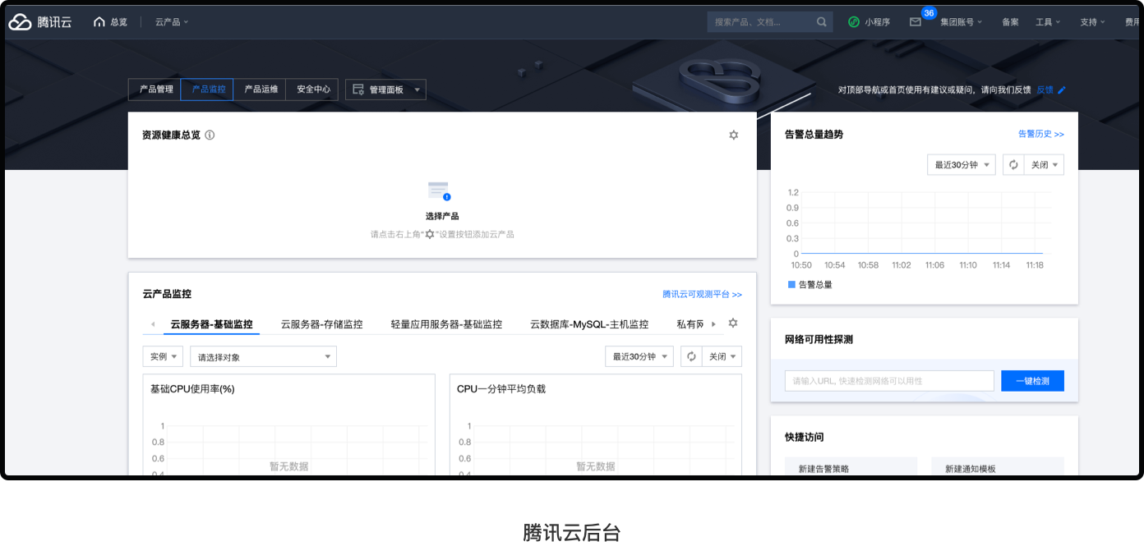1144x546 pixels.
Task: Switch to 云服务器-存储监控 tab
Action: click(x=322, y=324)
